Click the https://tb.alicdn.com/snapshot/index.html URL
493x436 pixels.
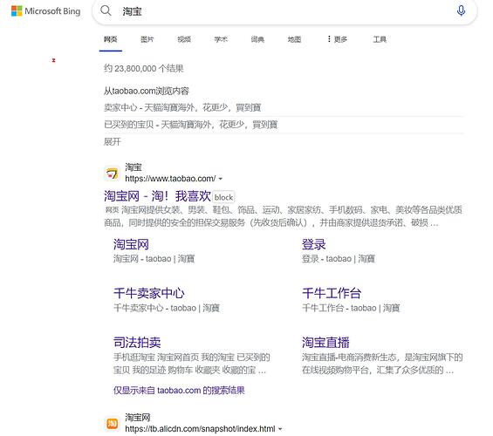click(x=200, y=429)
